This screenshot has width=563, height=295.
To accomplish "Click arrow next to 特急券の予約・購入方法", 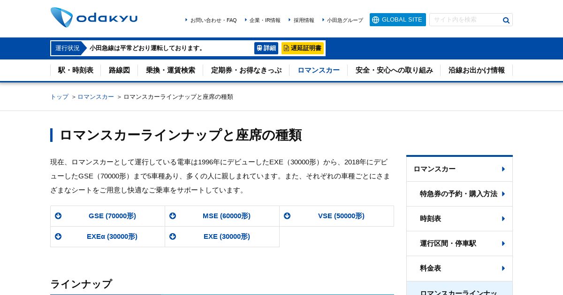I will pos(503,194).
